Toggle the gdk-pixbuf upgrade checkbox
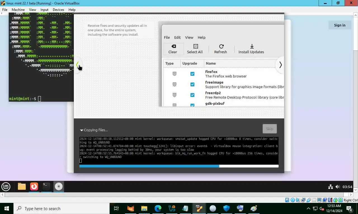 (192, 105)
